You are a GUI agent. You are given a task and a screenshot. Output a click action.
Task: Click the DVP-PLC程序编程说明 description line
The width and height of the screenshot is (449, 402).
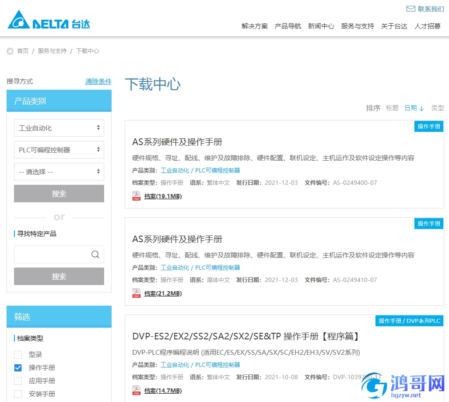coord(246,353)
